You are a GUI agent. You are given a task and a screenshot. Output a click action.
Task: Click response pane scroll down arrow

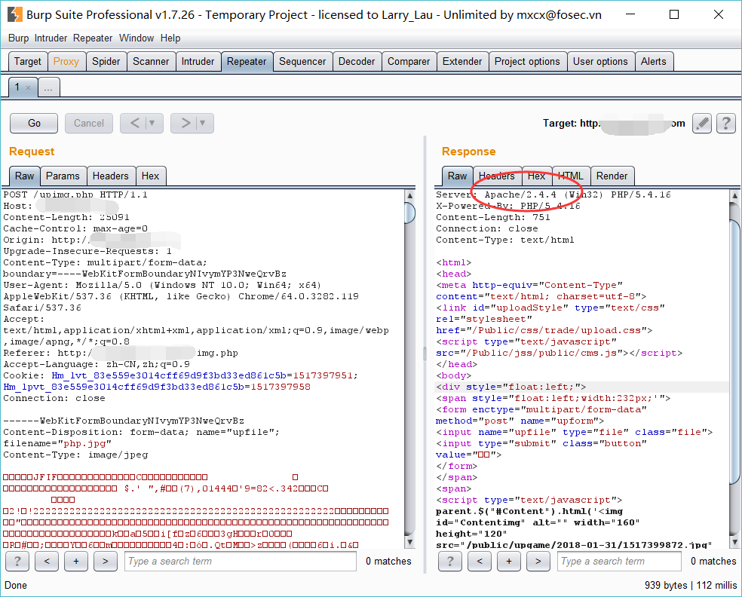[734, 542]
